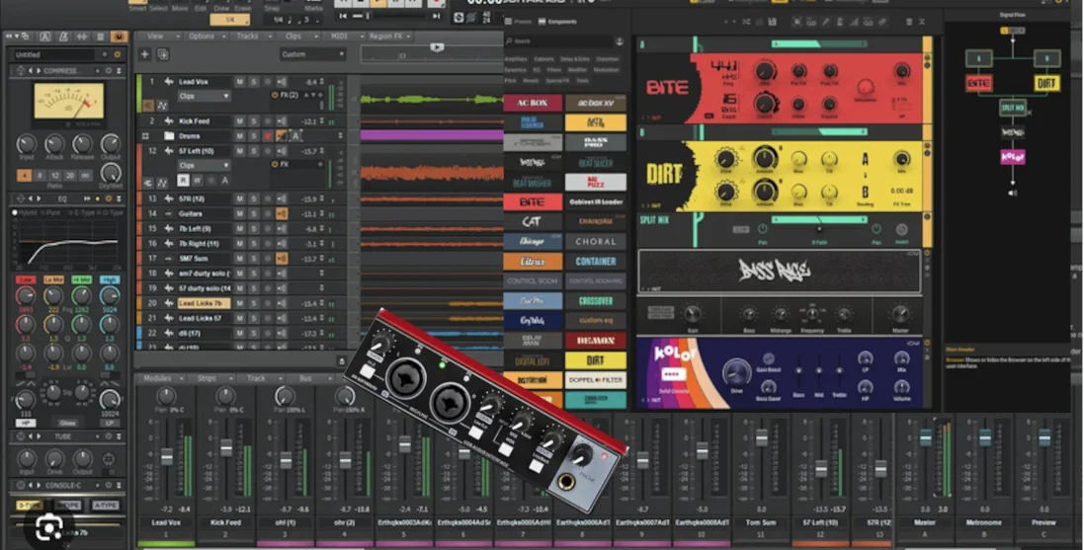Open Clips dropdown under Lead Vox track
This screenshot has width=1084, height=550.
[x=204, y=96]
